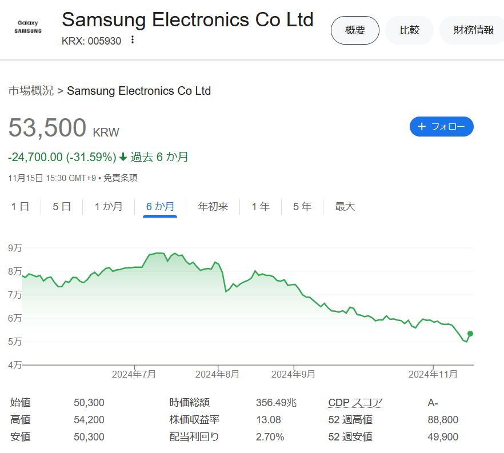Select the 6か月 time range
The image size is (504, 453).
point(160,207)
